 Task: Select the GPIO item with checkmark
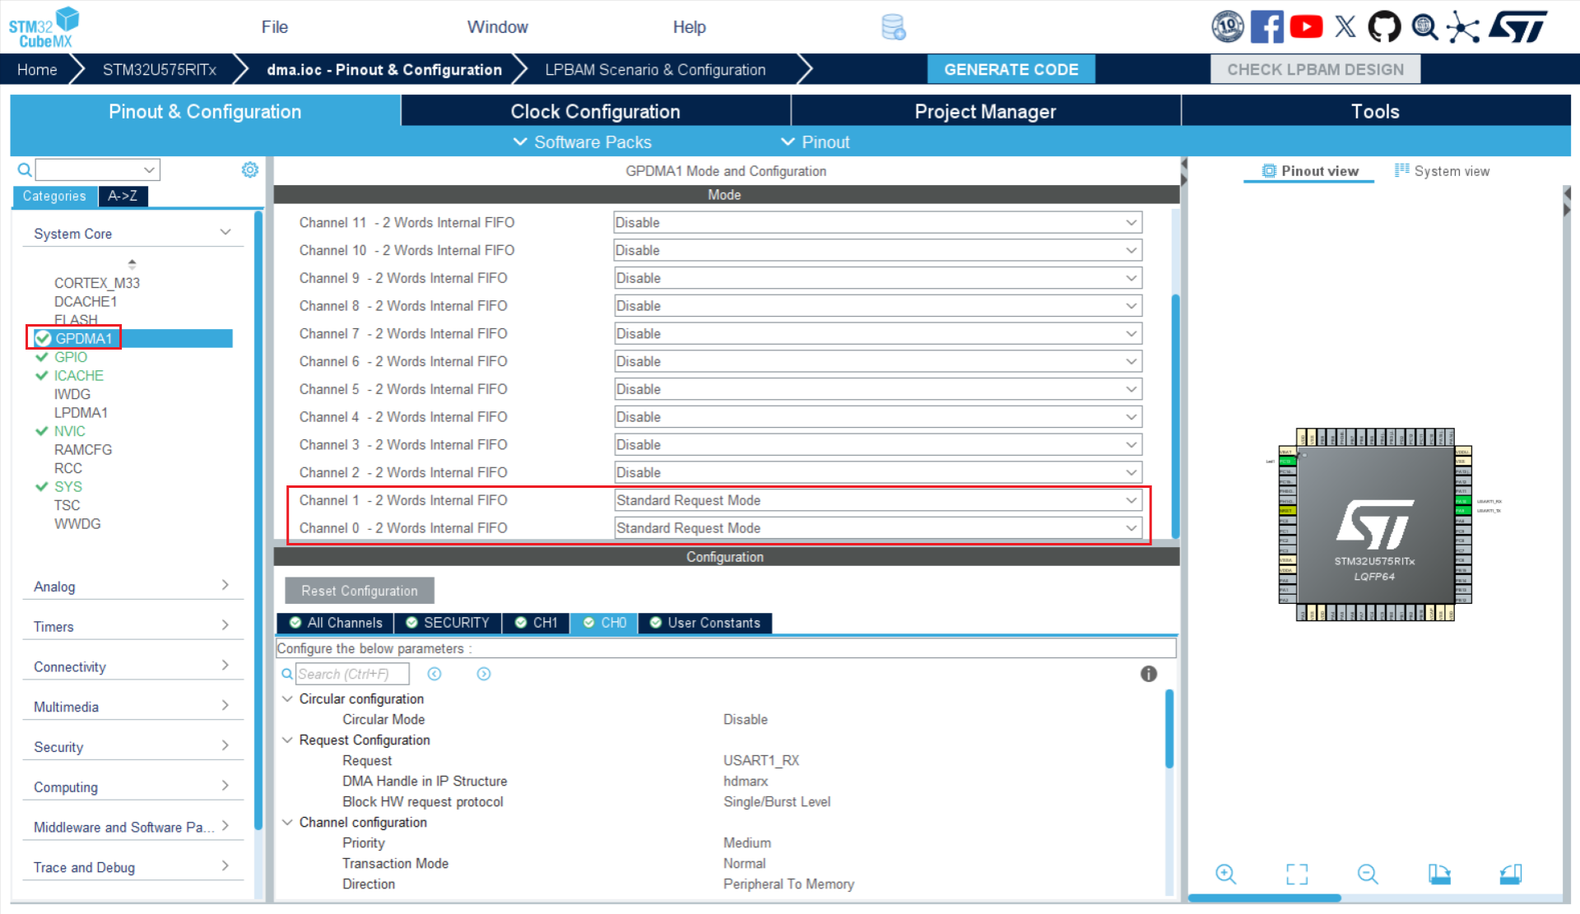pos(71,357)
